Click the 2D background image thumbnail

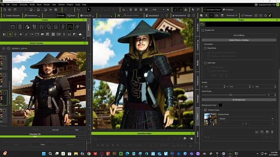click(210, 119)
